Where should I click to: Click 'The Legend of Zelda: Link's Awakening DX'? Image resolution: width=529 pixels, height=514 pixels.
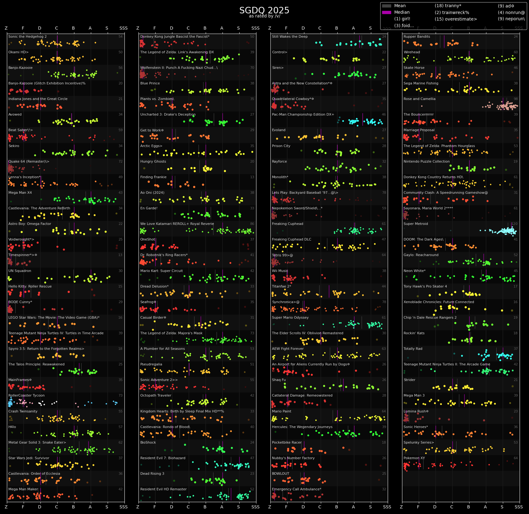tap(177, 52)
